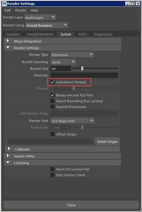Open the Presets menu
142x212 pixels.
(20, 10)
